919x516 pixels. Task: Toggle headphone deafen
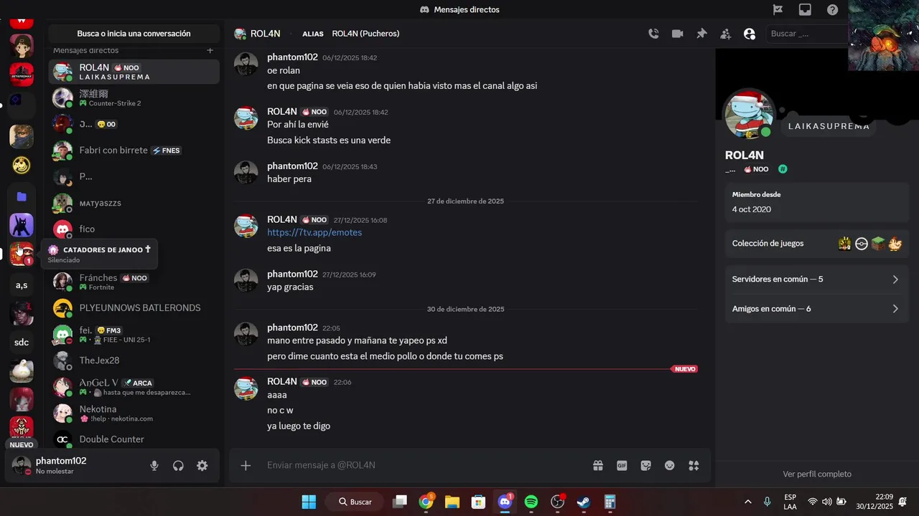coord(178,466)
